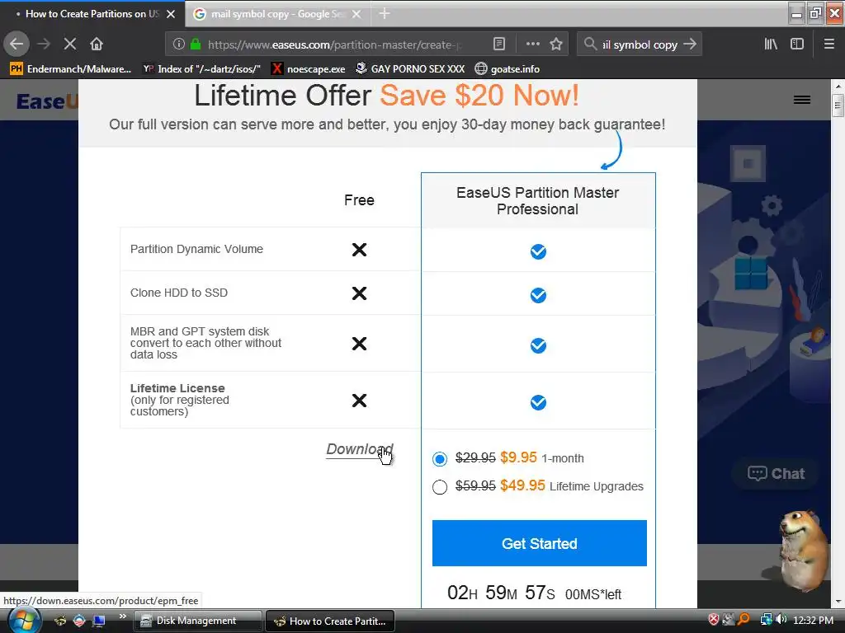
Task: Click X mark for Partition Dynamic Volume
Action: click(x=359, y=250)
